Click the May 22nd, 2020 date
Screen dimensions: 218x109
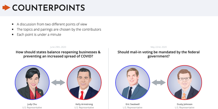coord(159,47)
